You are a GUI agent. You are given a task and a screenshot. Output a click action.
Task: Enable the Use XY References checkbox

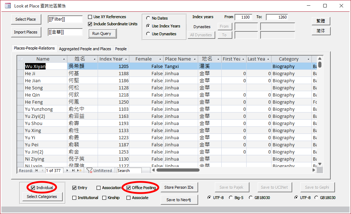pos(90,17)
